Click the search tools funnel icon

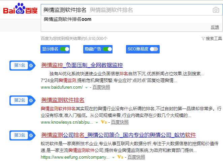click(203, 39)
